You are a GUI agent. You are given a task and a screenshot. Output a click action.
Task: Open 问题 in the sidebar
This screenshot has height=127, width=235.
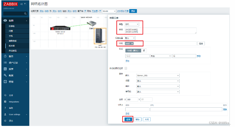[x=11, y=31]
